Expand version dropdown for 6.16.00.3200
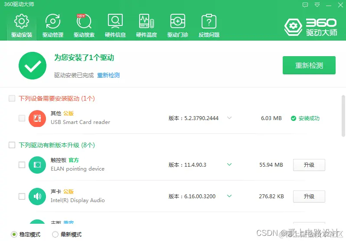Viewport: 346px width, 241px height. click(229, 196)
